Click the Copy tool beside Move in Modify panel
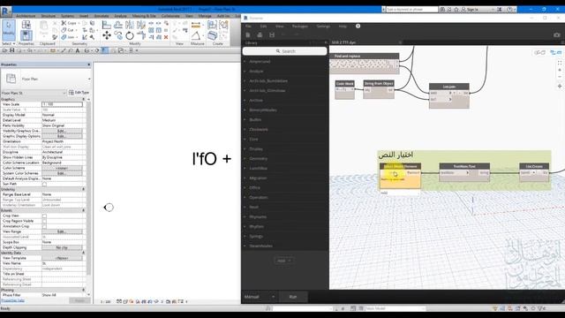 pyautogui.click(x=118, y=35)
